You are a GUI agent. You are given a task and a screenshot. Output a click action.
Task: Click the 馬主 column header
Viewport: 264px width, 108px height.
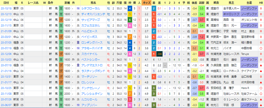231,3
